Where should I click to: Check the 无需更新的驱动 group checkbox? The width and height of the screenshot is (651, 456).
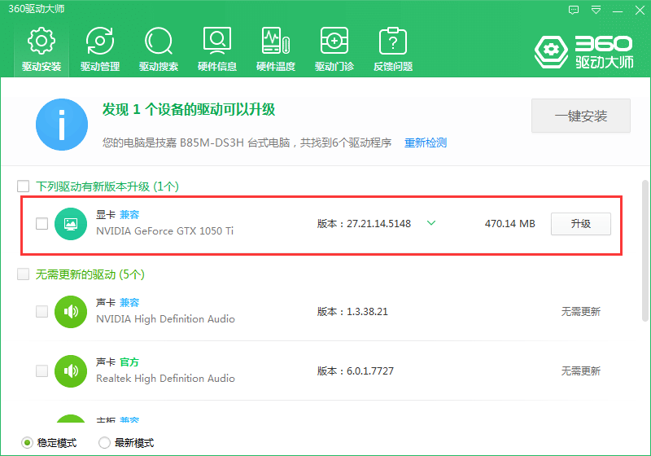[x=24, y=274]
